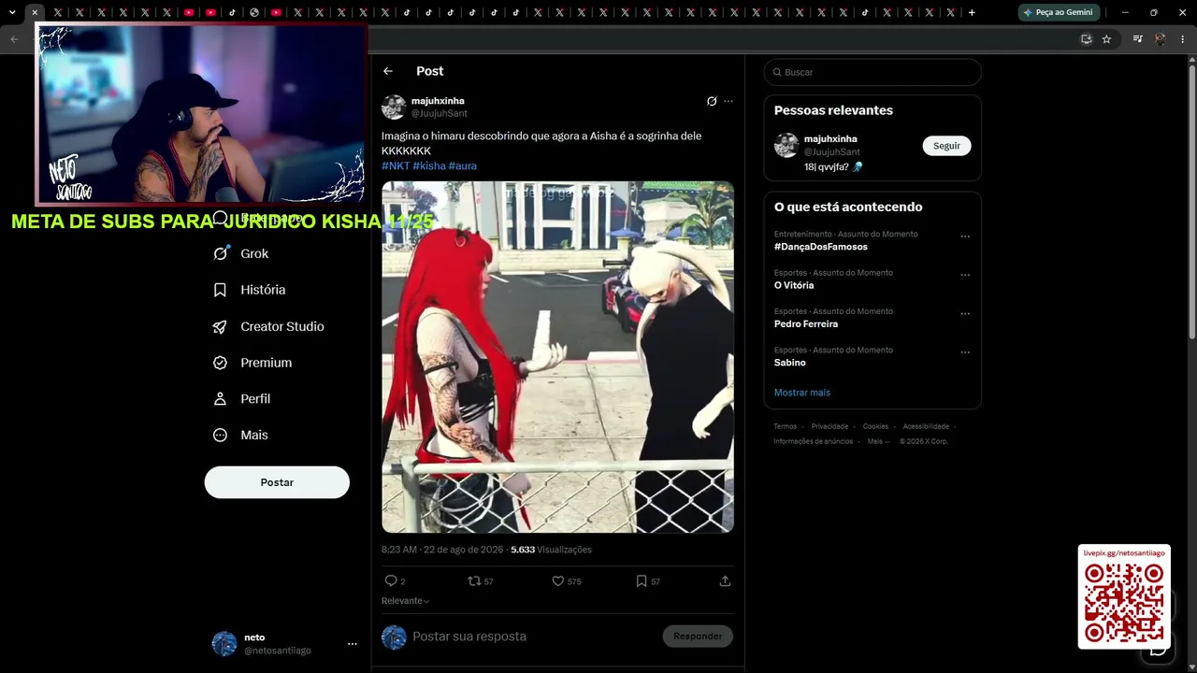This screenshot has height=673, width=1197.
Task: Open Creator Studio in the sidebar
Action: coord(268,326)
